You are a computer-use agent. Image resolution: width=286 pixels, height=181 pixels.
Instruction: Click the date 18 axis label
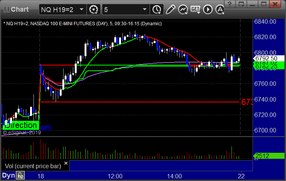click(x=41, y=176)
